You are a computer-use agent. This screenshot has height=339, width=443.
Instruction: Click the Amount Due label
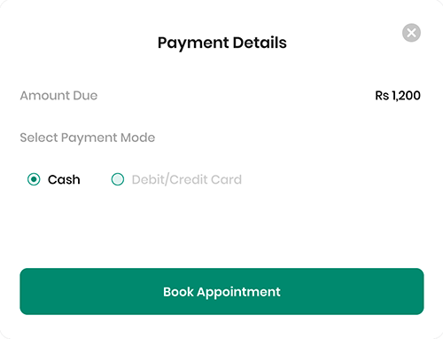click(58, 96)
